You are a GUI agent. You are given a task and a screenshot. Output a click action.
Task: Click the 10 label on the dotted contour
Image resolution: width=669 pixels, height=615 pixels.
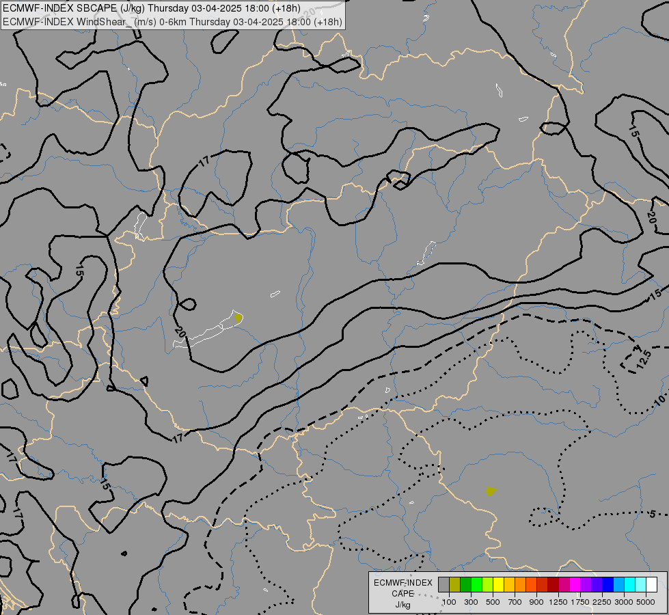(659, 400)
